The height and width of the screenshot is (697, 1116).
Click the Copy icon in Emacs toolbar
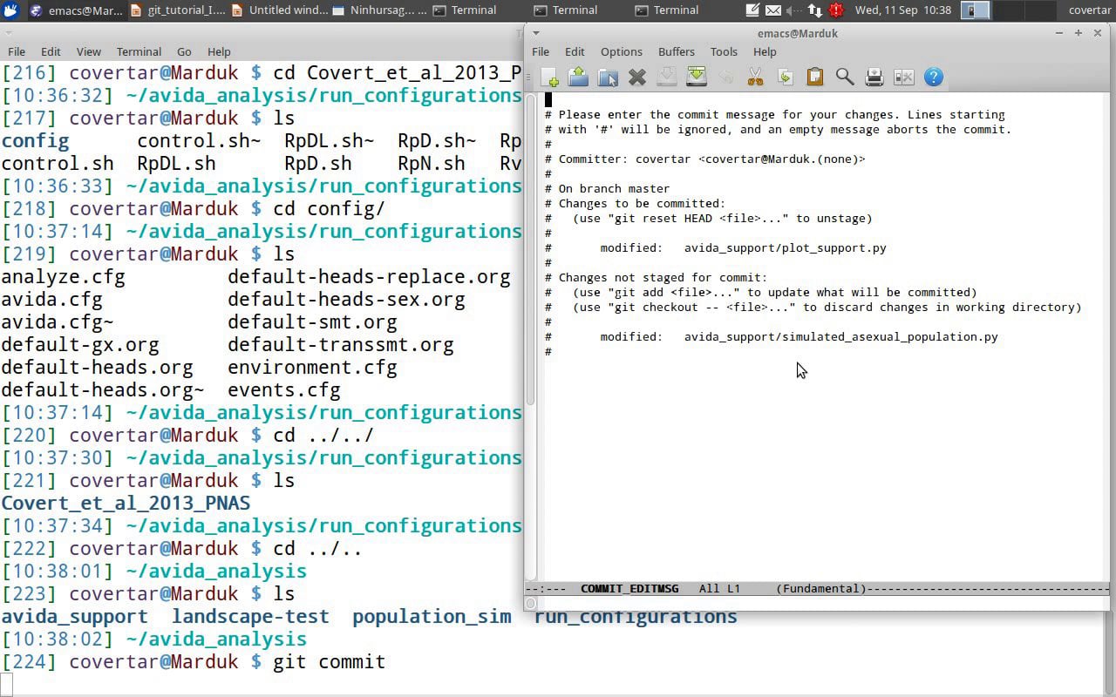coord(786,78)
